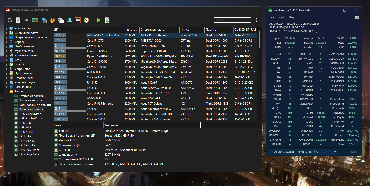This screenshot has height=186, width=370.
Task: Select Сеть in the tree
Action: (18, 60)
